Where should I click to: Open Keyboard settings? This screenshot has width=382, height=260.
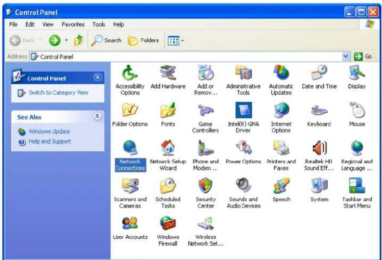click(319, 115)
